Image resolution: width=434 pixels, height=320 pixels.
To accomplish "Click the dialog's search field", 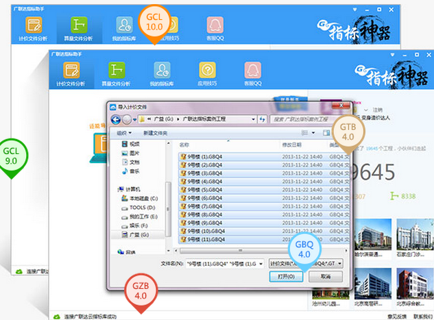I will (x=302, y=119).
